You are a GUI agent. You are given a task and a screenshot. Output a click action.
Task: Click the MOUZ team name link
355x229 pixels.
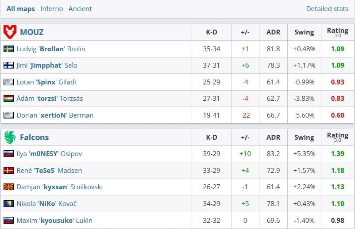tap(31, 32)
